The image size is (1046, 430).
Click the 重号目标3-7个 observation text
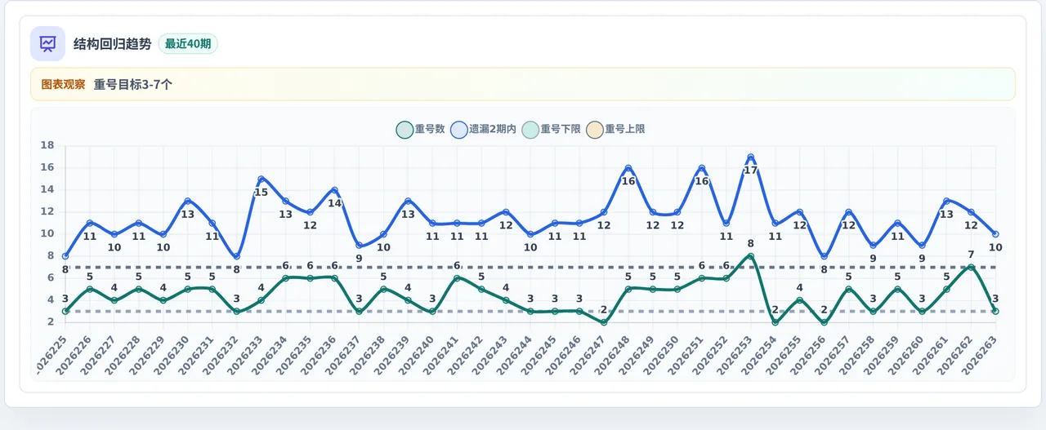pos(133,84)
